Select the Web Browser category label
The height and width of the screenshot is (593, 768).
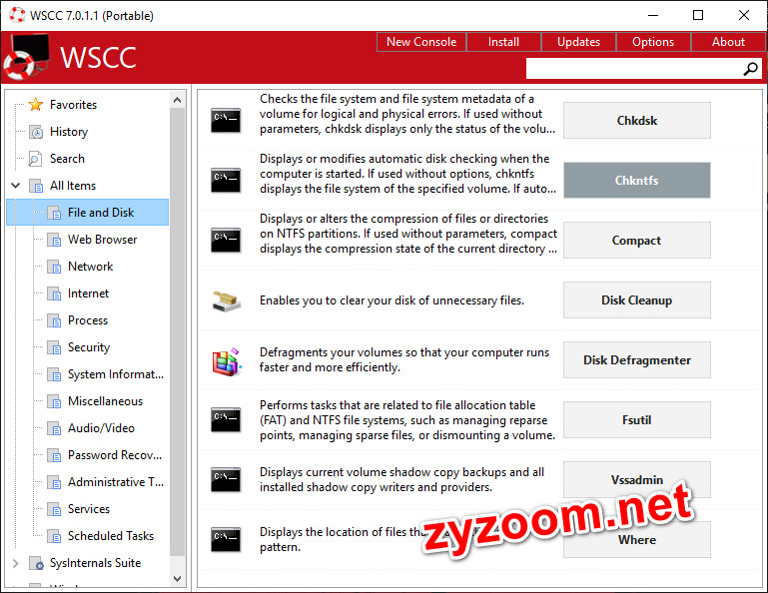(103, 240)
